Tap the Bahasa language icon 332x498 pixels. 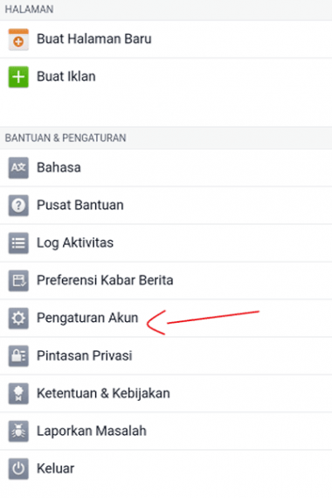(18, 168)
